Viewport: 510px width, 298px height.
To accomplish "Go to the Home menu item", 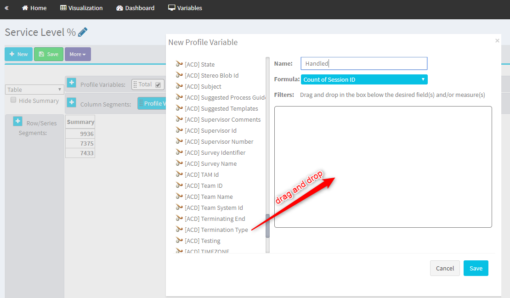I will tap(34, 8).
